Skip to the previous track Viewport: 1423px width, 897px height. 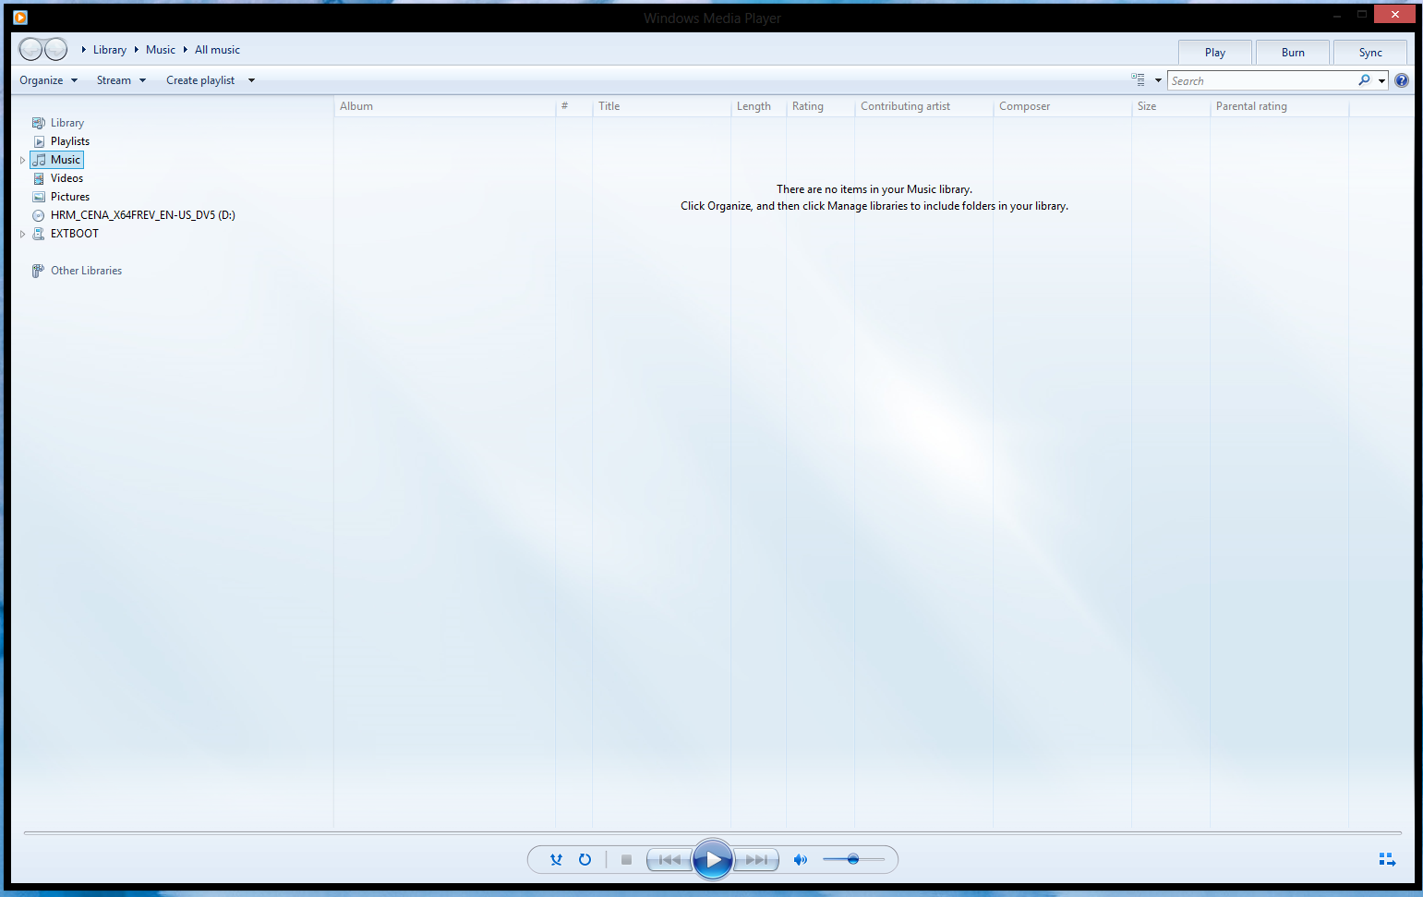click(669, 859)
